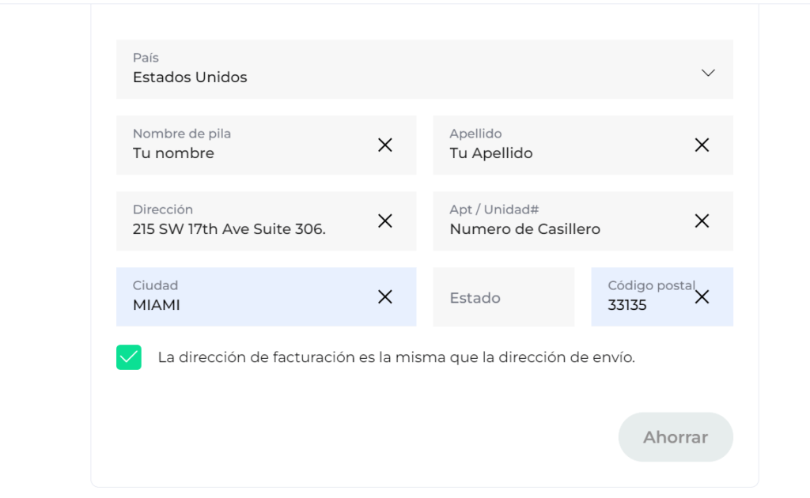Select the Estados Unidos country field
Image resolution: width=810 pixels, height=498 pixels.
pos(425,69)
